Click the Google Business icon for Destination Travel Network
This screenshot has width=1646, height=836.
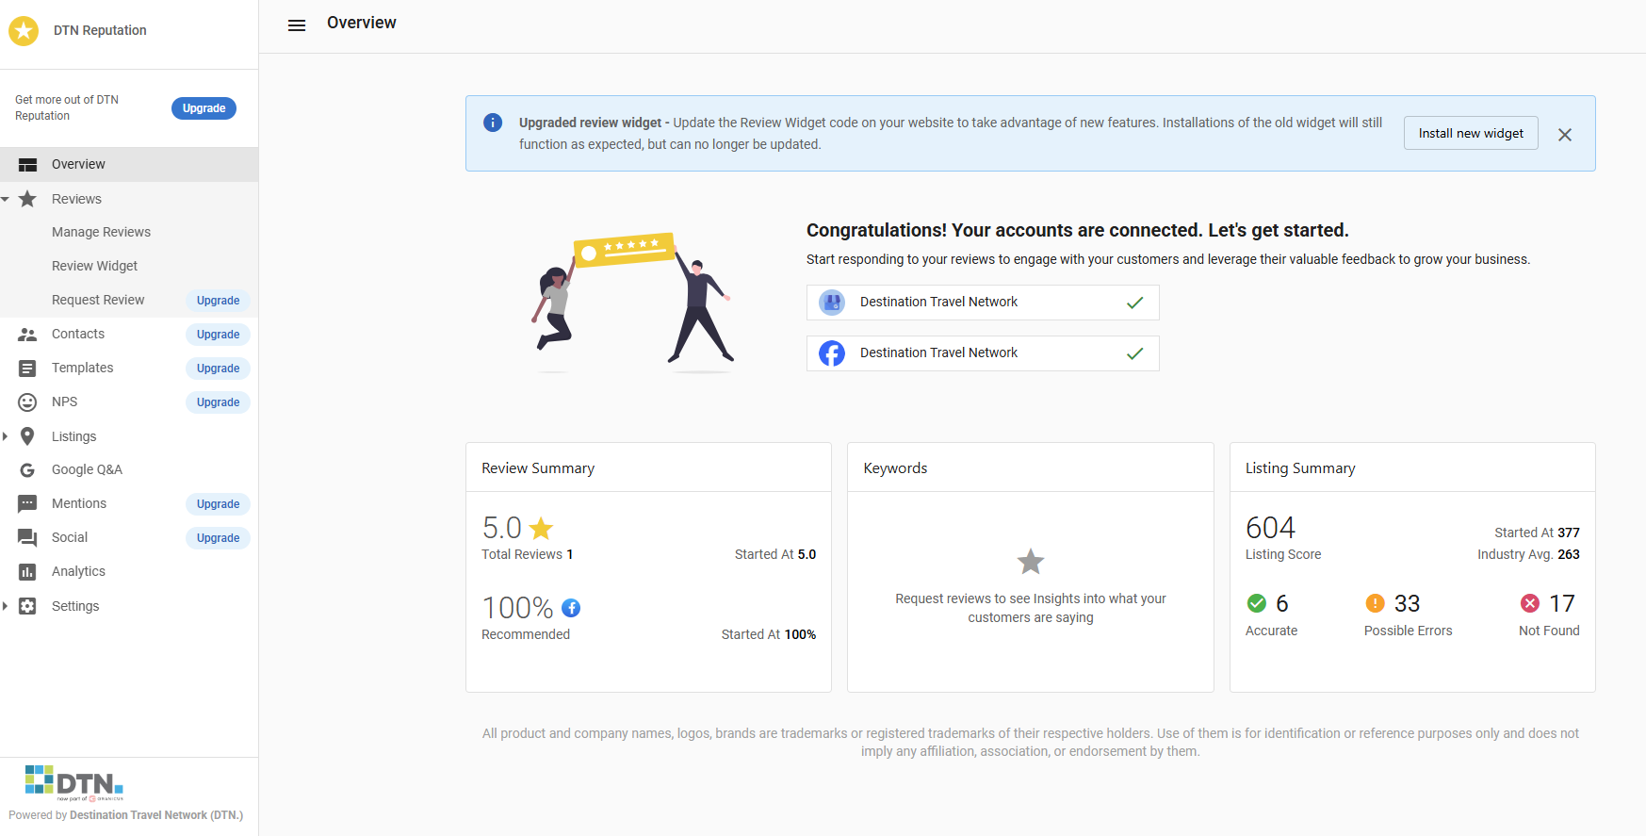click(x=832, y=303)
